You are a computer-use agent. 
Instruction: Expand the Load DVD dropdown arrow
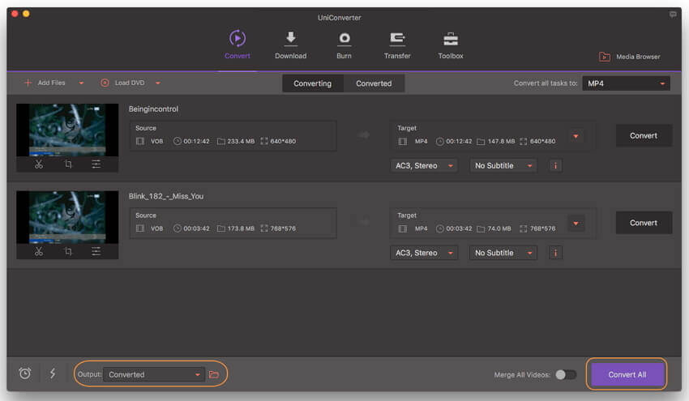point(158,83)
